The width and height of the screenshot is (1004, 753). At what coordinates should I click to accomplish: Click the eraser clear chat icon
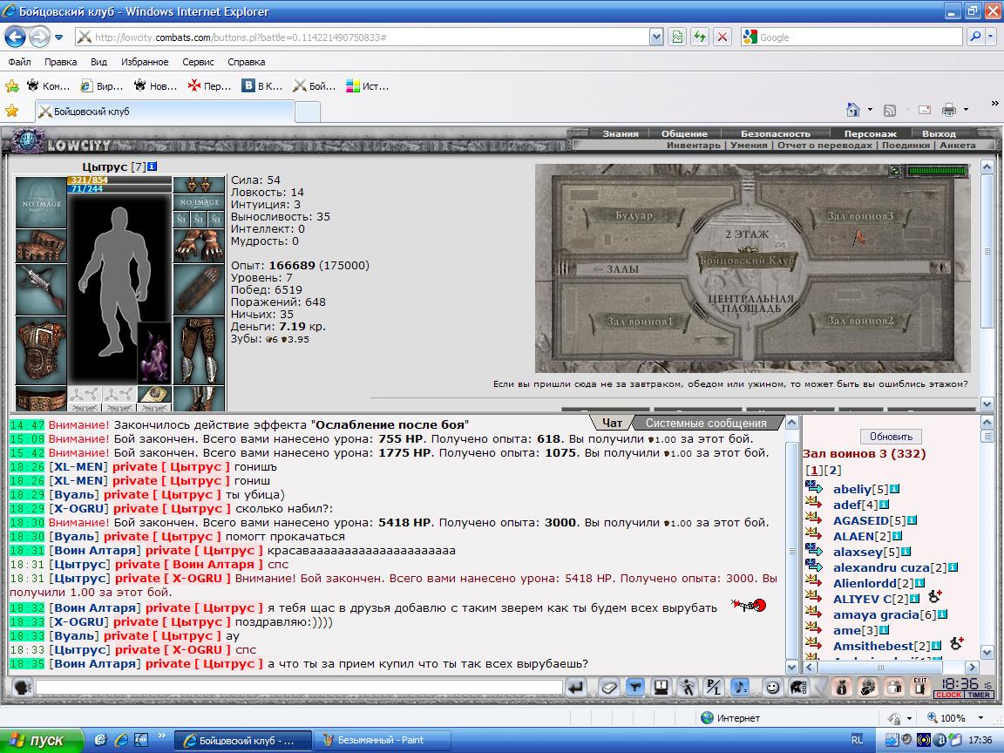(609, 688)
